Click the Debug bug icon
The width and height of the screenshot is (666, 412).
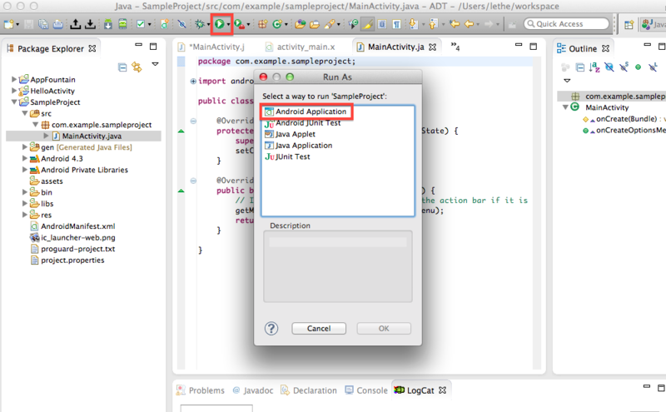(x=199, y=24)
